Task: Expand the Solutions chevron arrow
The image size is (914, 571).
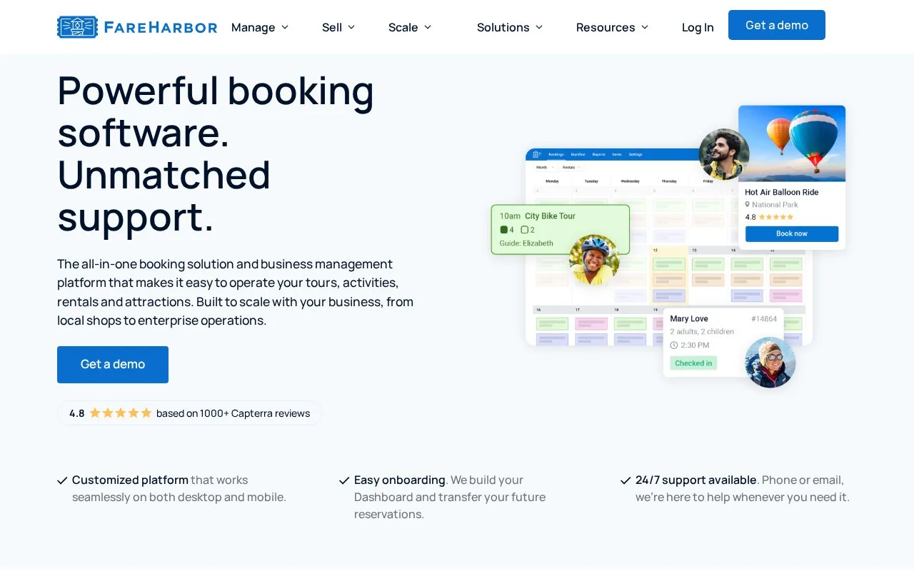Action: click(x=539, y=27)
